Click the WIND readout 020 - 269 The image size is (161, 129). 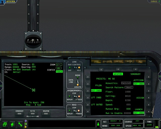click(115, 125)
